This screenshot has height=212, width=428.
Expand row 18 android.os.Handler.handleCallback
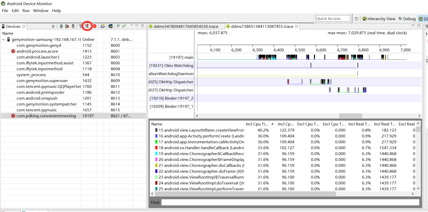tap(152, 148)
